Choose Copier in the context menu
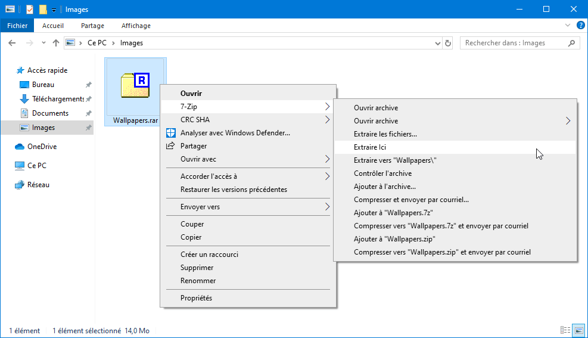This screenshot has width=588, height=338. (248, 237)
